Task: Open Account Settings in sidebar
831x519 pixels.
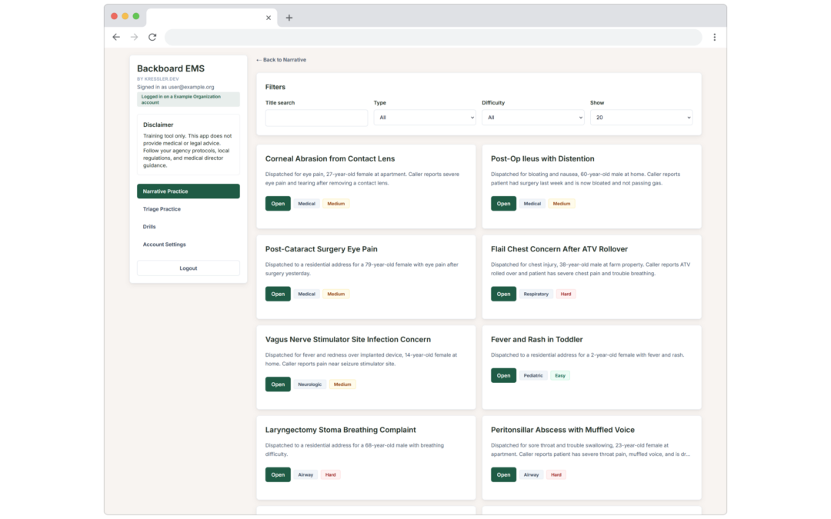Action: point(189,245)
